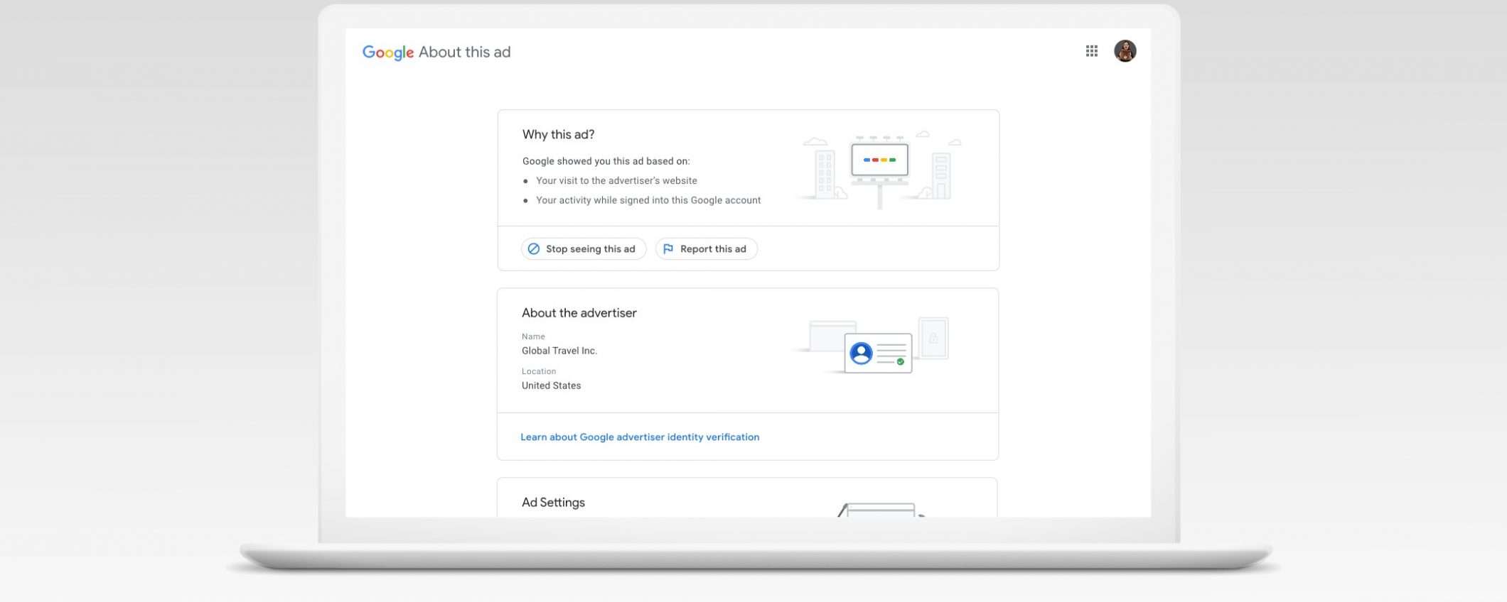The width and height of the screenshot is (1507, 602).
Task: Click the green verified checkmark badge
Action: coord(901,362)
